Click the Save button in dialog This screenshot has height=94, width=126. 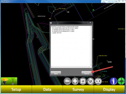tap(56, 74)
